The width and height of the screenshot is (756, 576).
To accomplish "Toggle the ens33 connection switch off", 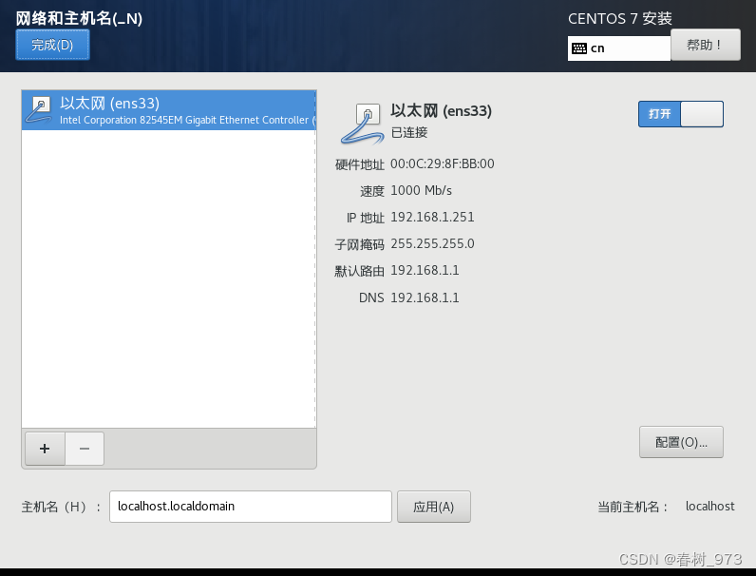I will (x=681, y=114).
